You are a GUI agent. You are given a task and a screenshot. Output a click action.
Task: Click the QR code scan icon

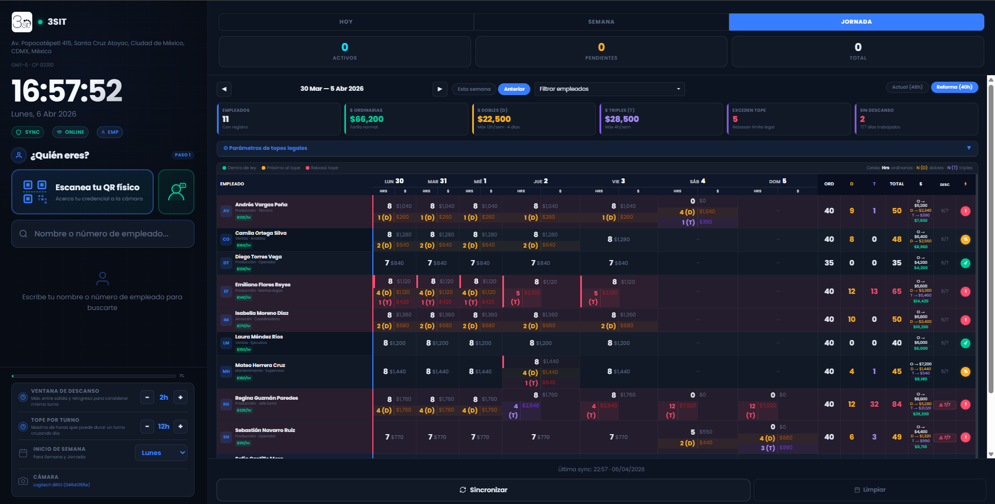35,192
